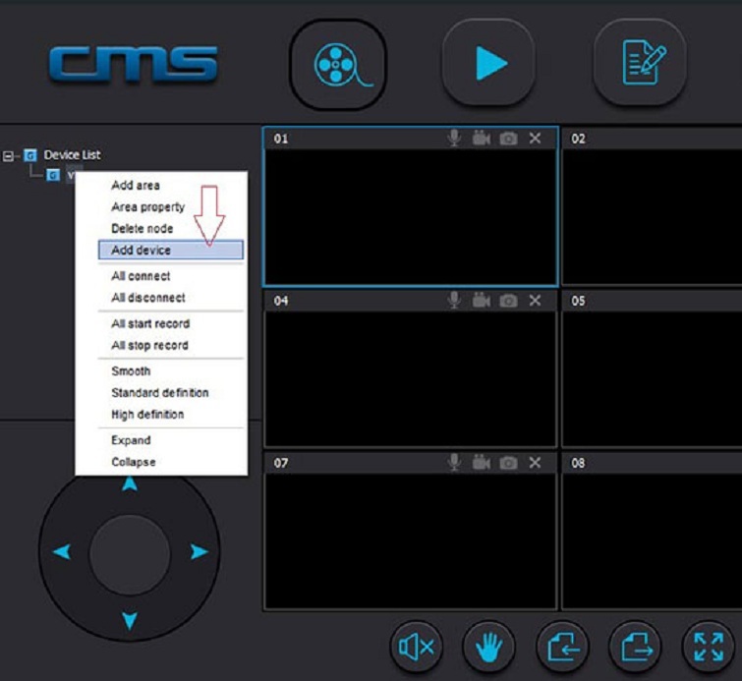Viewport: 742px width, 681px height.
Task: Toggle microphone in channel 01
Action: (x=454, y=139)
